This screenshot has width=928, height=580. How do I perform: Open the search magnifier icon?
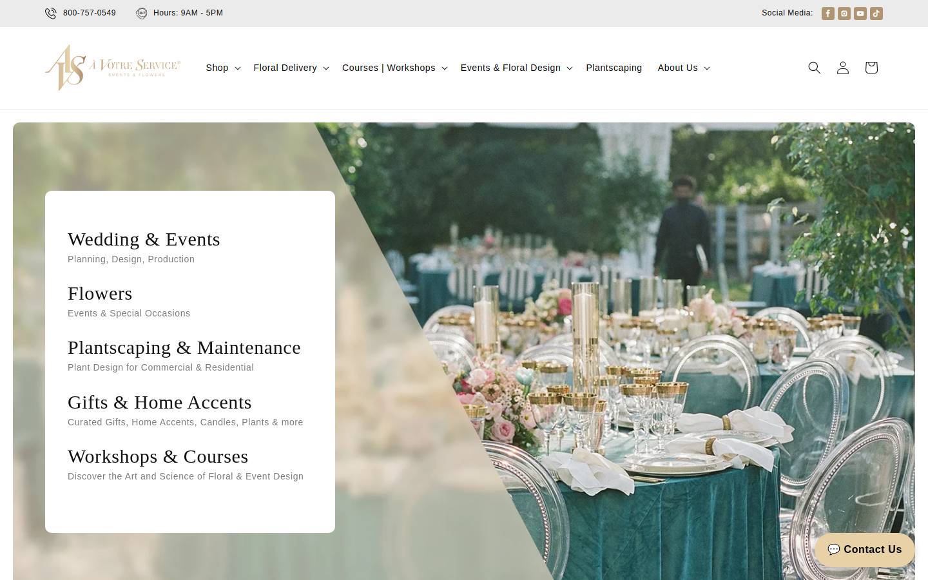(x=815, y=68)
